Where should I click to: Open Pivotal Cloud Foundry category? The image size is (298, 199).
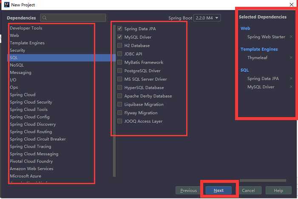[x=31, y=161]
